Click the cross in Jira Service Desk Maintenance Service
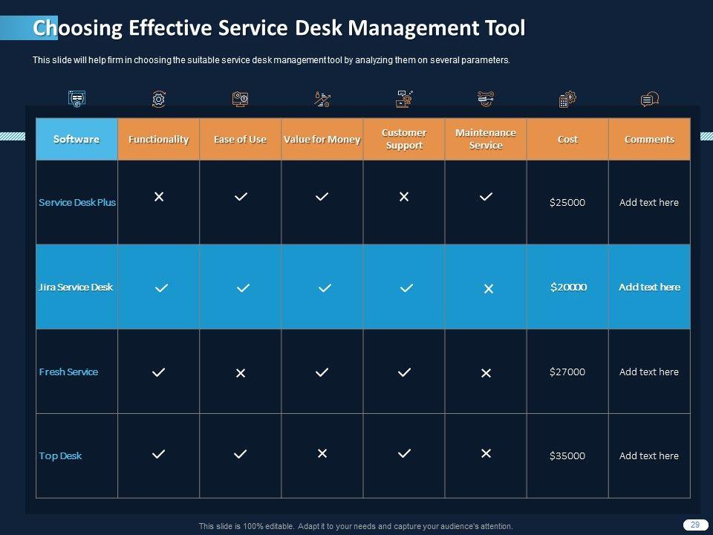This screenshot has height=535, width=713. pyautogui.click(x=489, y=288)
